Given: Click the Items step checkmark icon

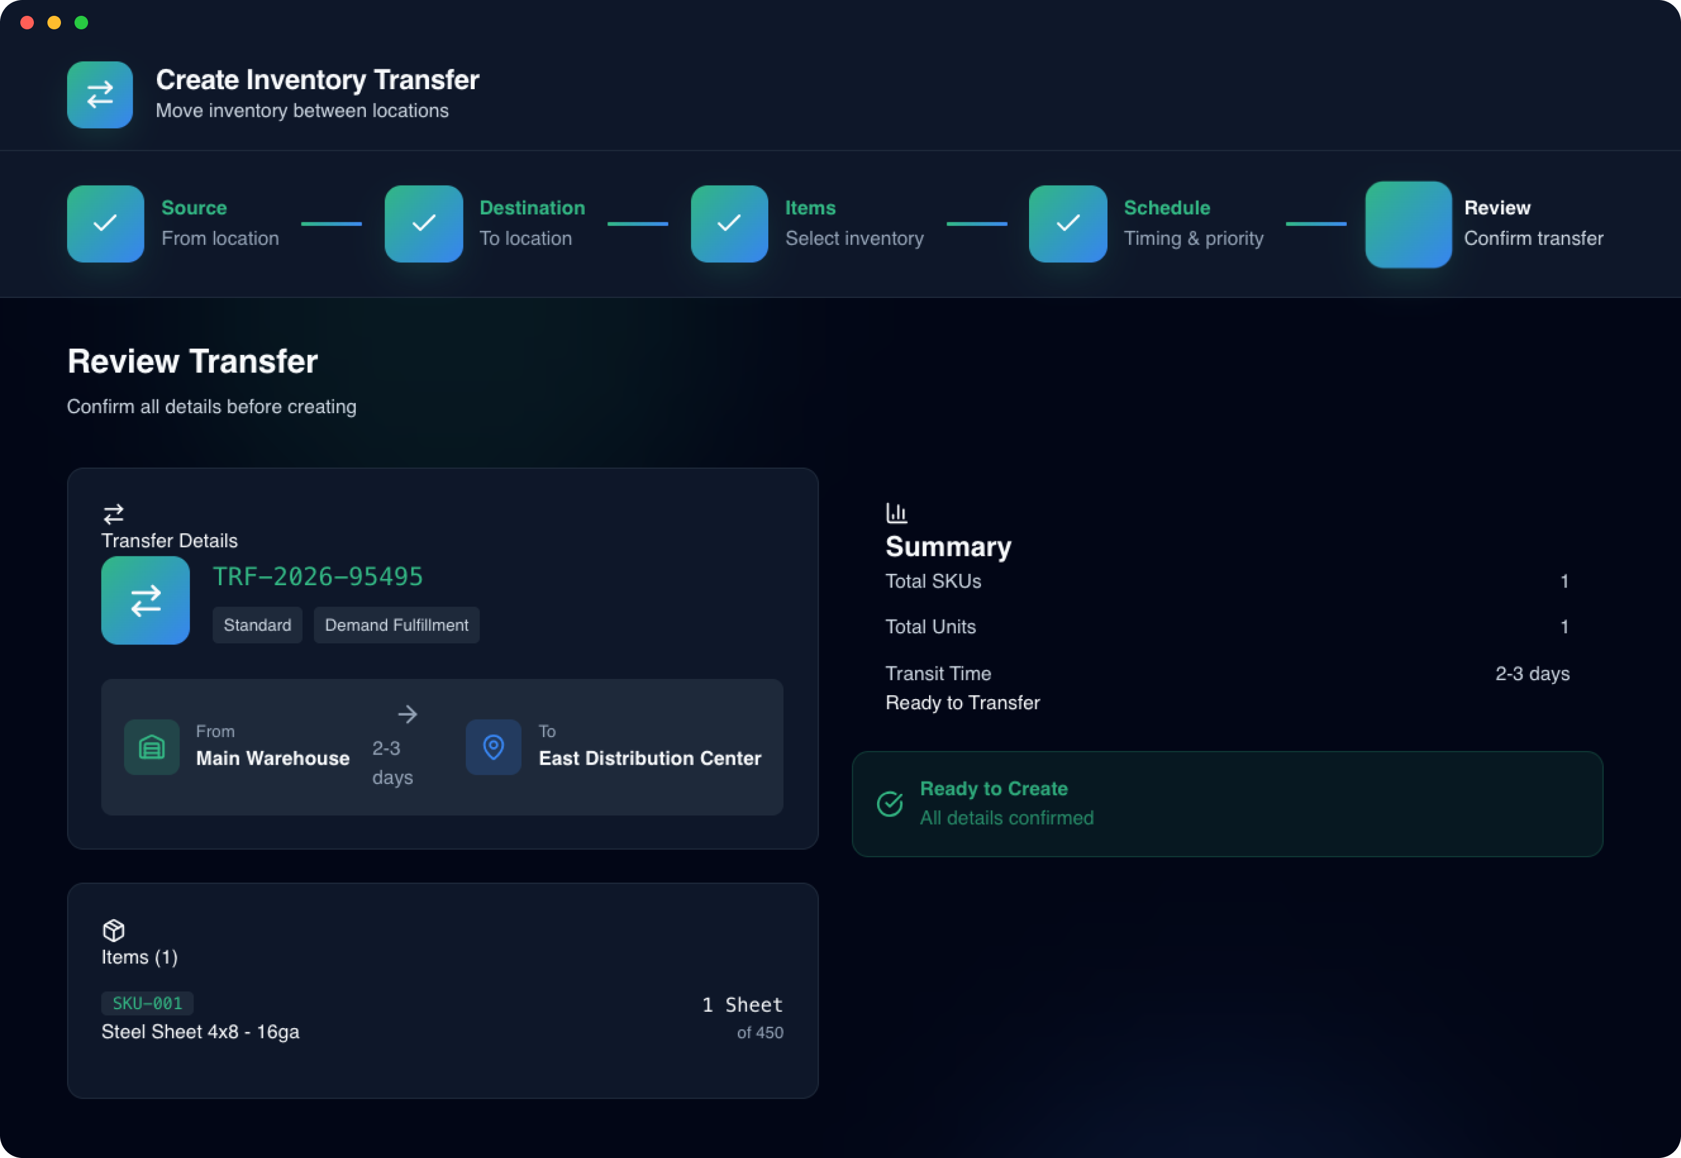Looking at the screenshot, I should click(729, 223).
